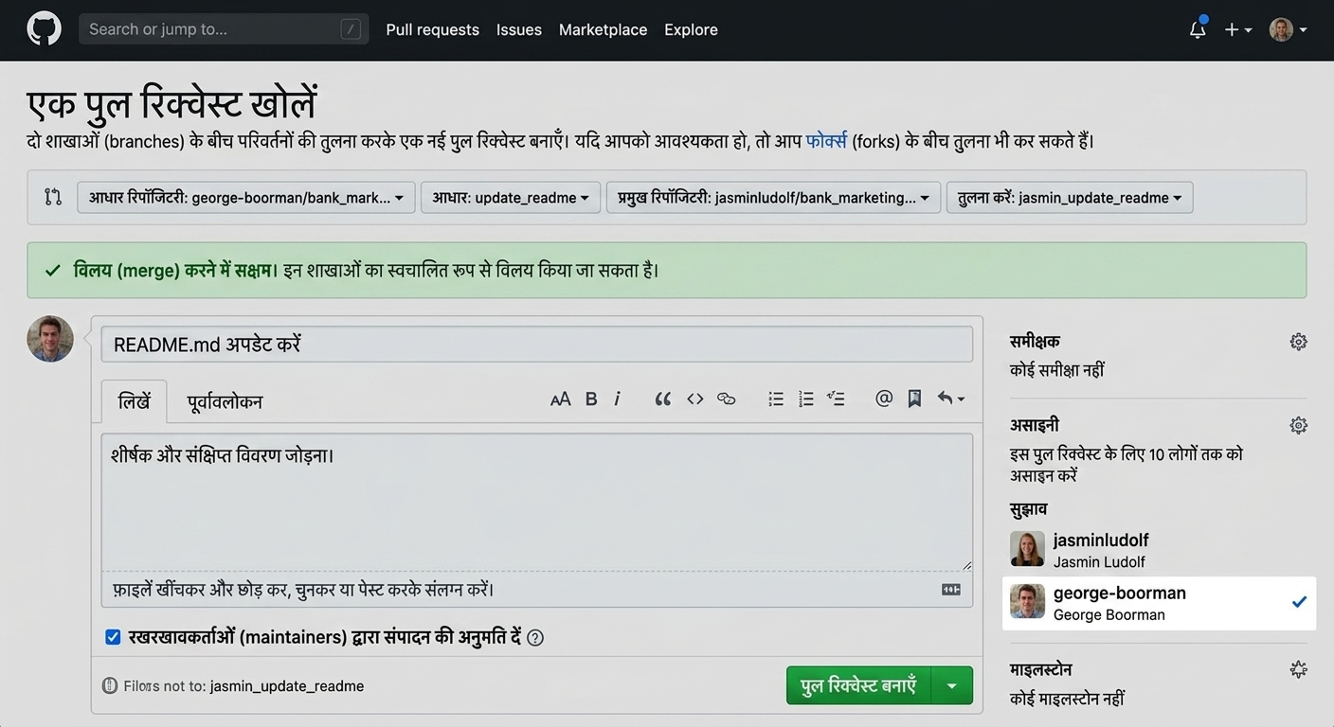Open Pull requests in top navigation

point(432,29)
